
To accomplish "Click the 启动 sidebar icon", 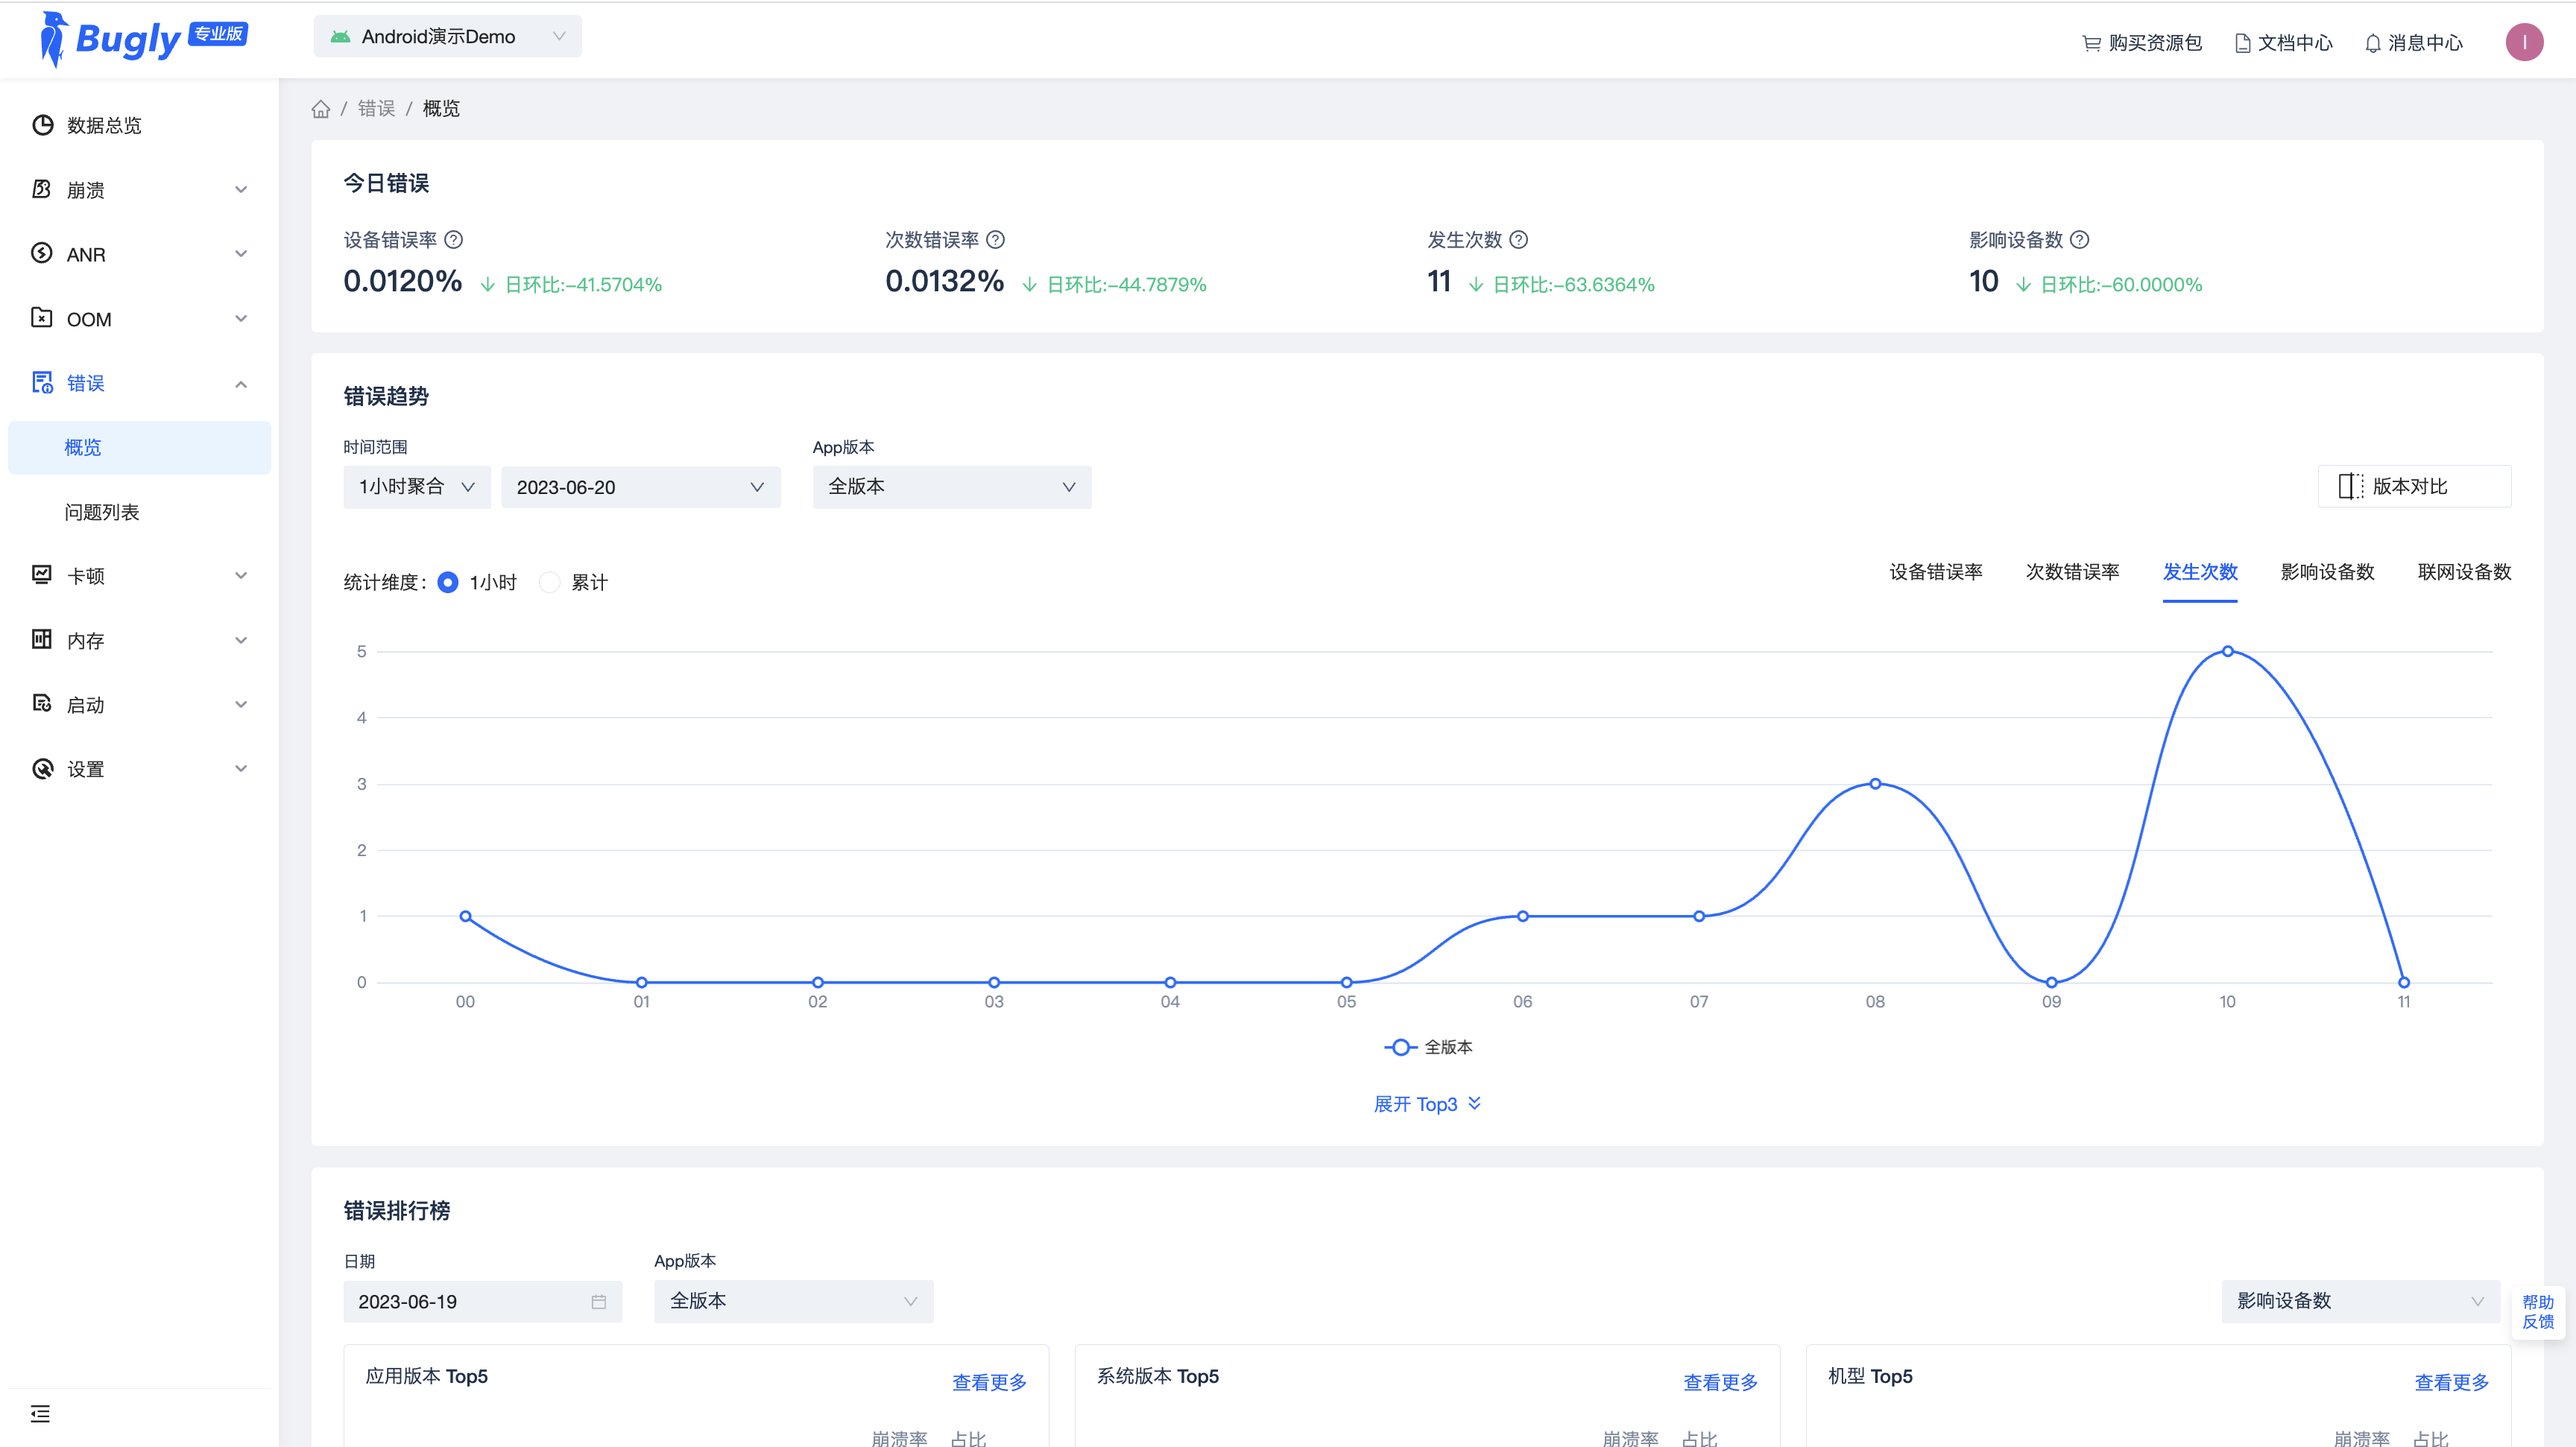I will [x=42, y=703].
